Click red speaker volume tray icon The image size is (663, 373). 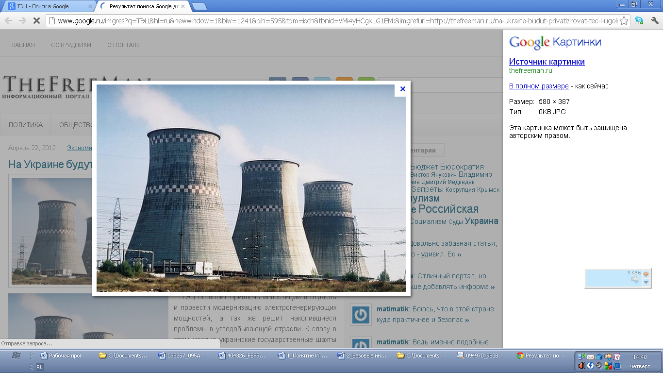pyautogui.click(x=582, y=366)
